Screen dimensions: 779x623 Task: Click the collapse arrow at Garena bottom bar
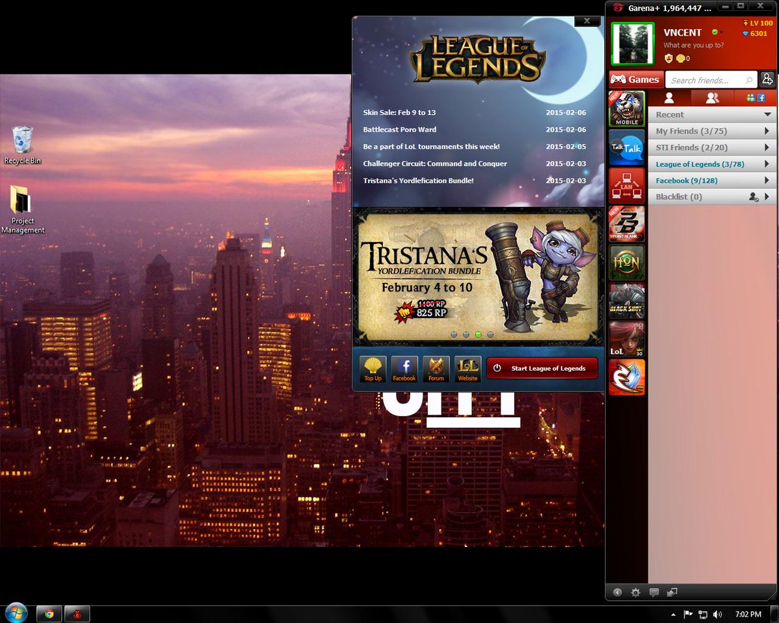pyautogui.click(x=617, y=592)
